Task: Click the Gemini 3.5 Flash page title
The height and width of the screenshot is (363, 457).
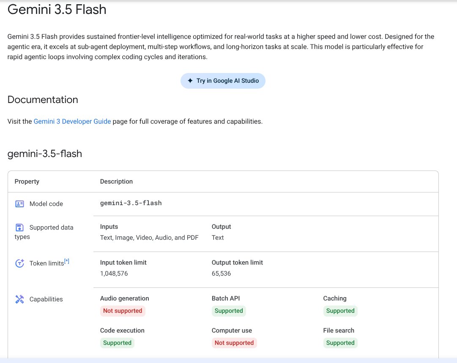Action: point(57,10)
